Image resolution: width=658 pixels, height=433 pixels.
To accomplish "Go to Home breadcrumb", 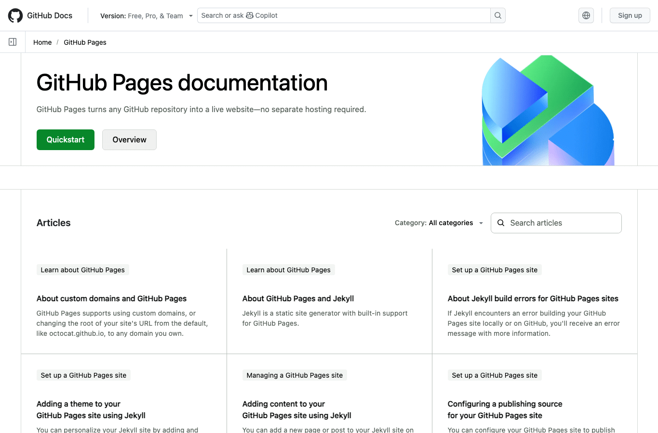I will click(42, 42).
